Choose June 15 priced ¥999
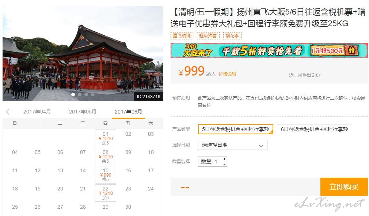The image size is (369, 216). (106, 175)
